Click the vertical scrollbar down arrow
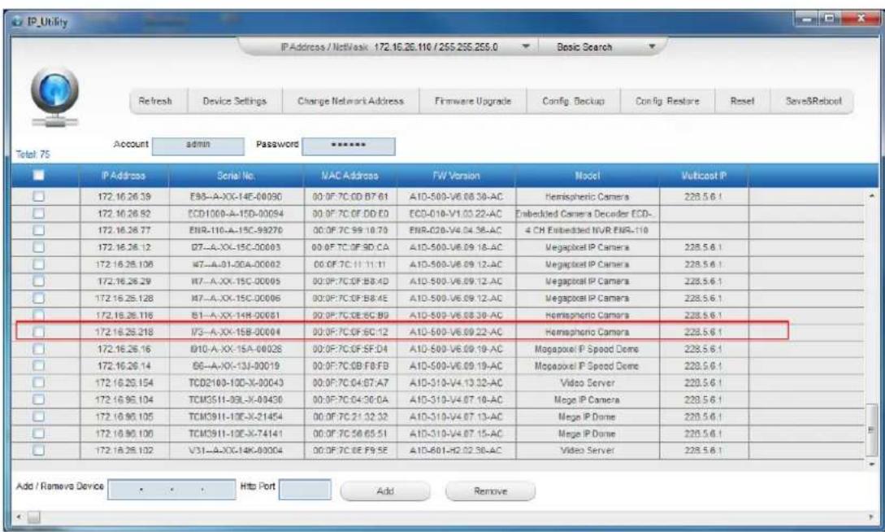Screen dimensions: 885x532 tap(872, 464)
